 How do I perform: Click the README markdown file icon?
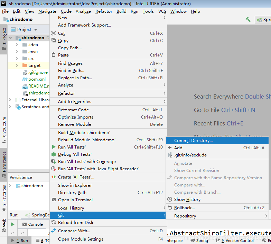click(x=25, y=86)
